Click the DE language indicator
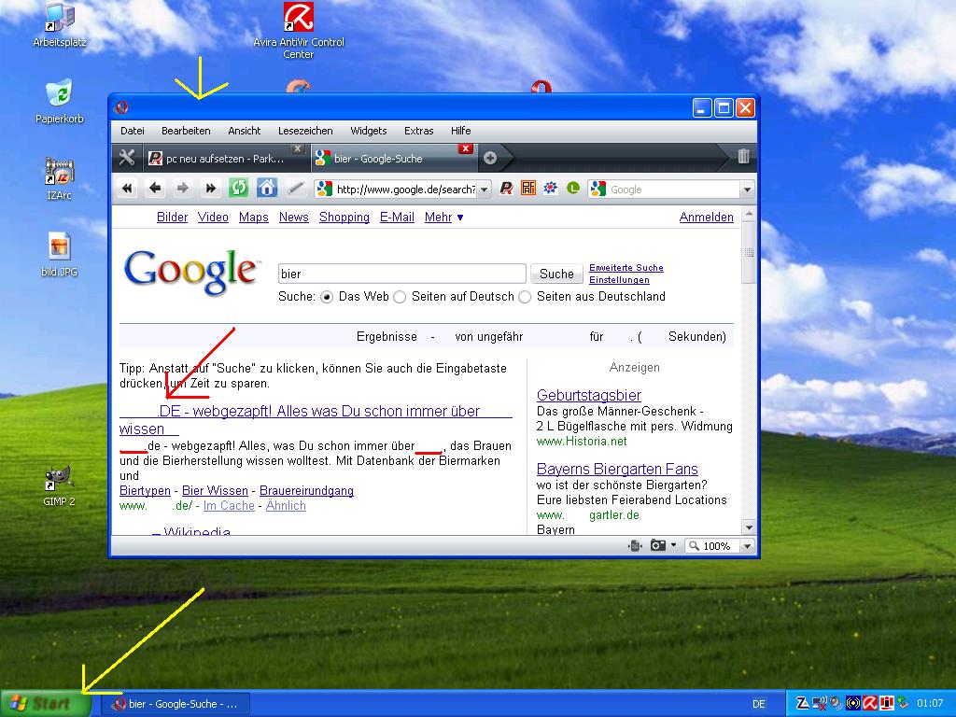 [759, 704]
